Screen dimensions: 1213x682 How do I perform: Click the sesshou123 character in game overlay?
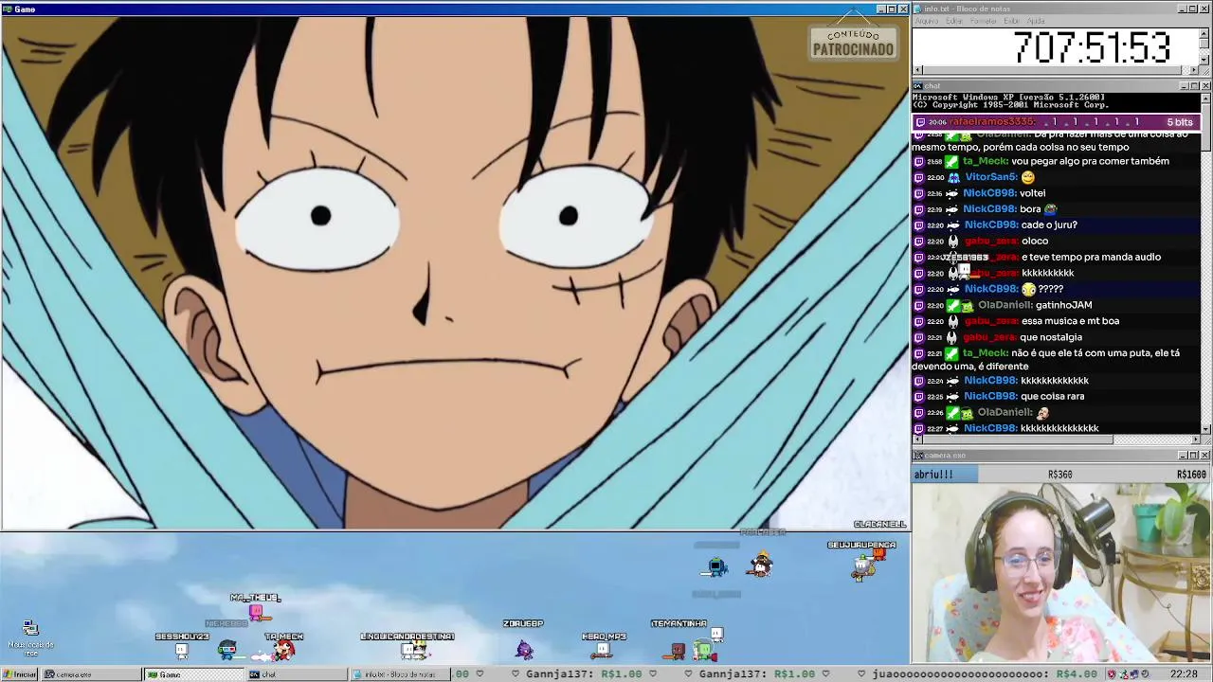click(181, 652)
